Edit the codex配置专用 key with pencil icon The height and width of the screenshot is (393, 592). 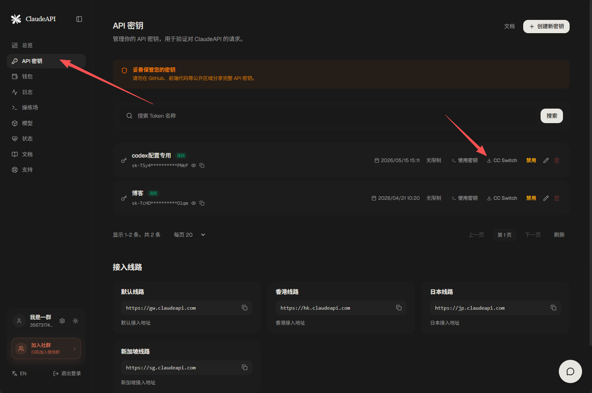[546, 160]
